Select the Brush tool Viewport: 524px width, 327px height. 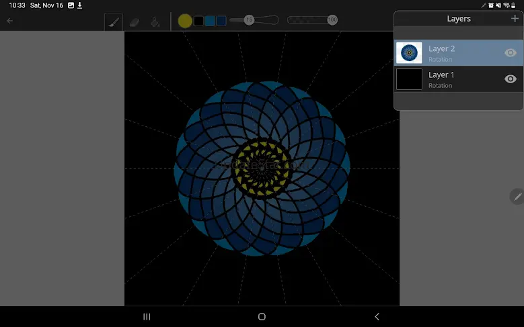114,22
